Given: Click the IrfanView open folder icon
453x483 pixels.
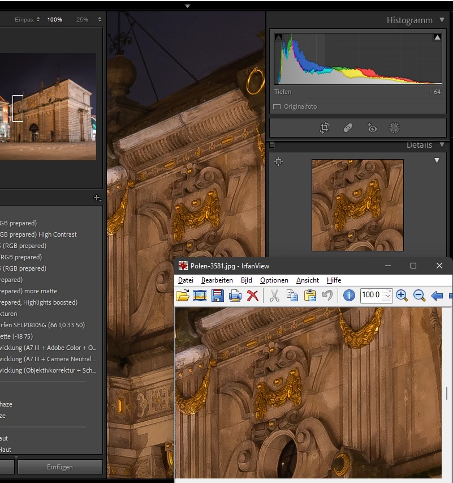Looking at the screenshot, I should coord(183,295).
